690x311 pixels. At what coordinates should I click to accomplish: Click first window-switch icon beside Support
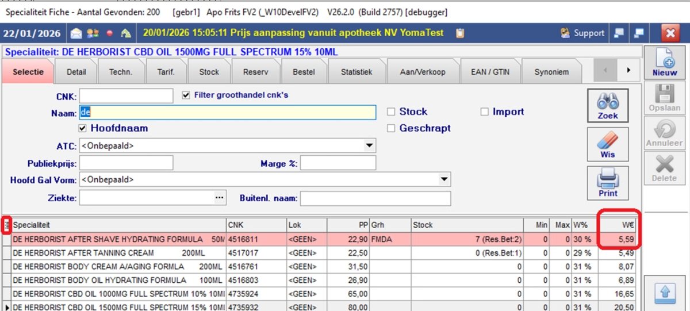pyautogui.click(x=619, y=33)
